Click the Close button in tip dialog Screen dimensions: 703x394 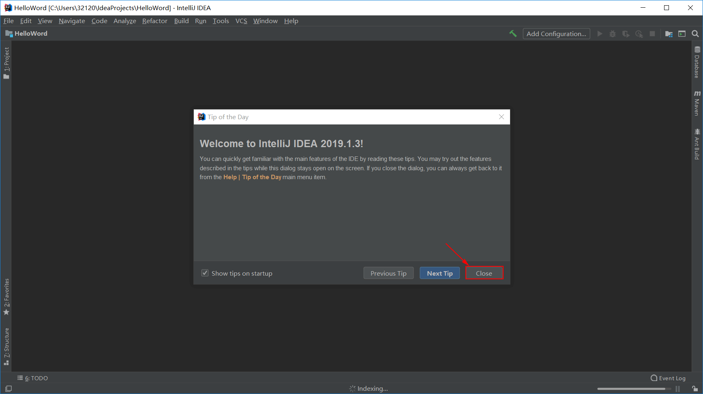484,273
